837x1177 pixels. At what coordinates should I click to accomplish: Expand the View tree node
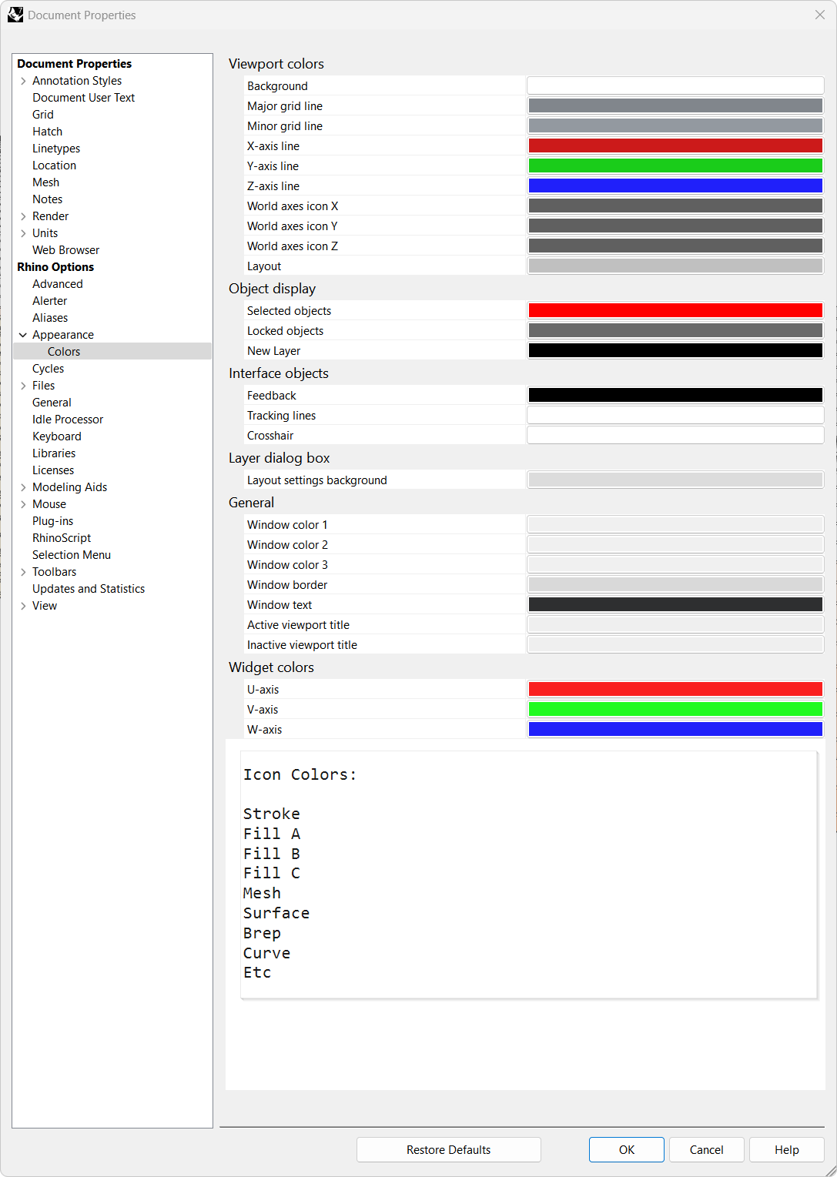[x=23, y=606]
